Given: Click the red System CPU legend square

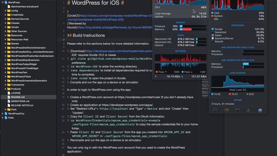Looking at the screenshot, I should (213, 16).
